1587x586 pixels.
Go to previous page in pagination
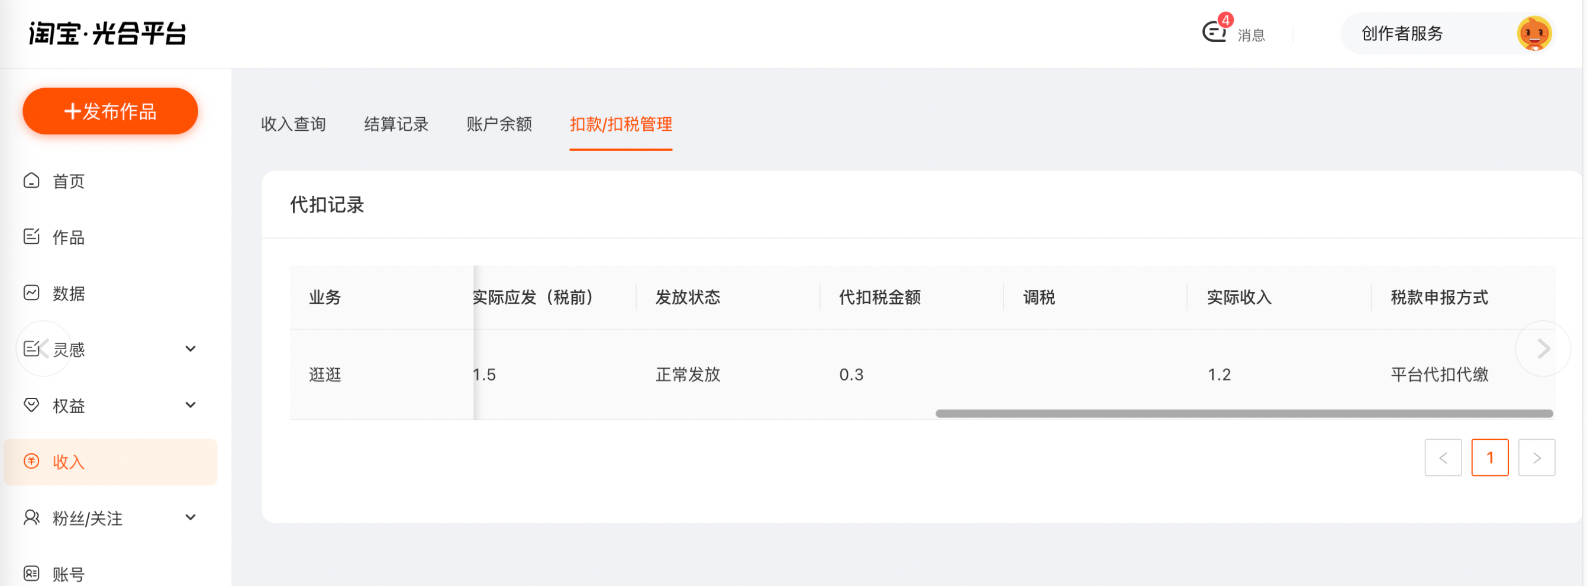click(x=1443, y=457)
